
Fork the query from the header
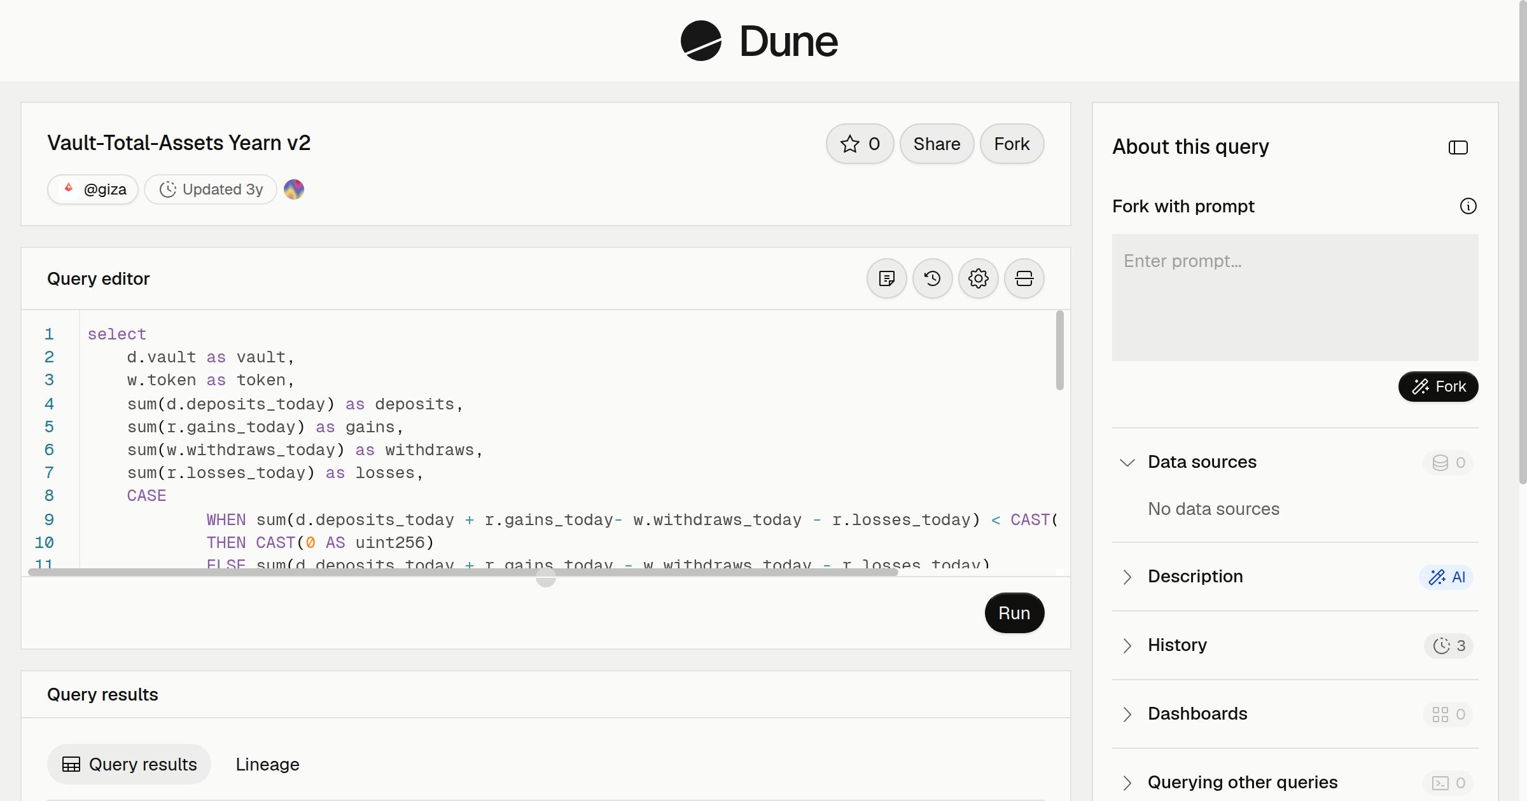1012,144
